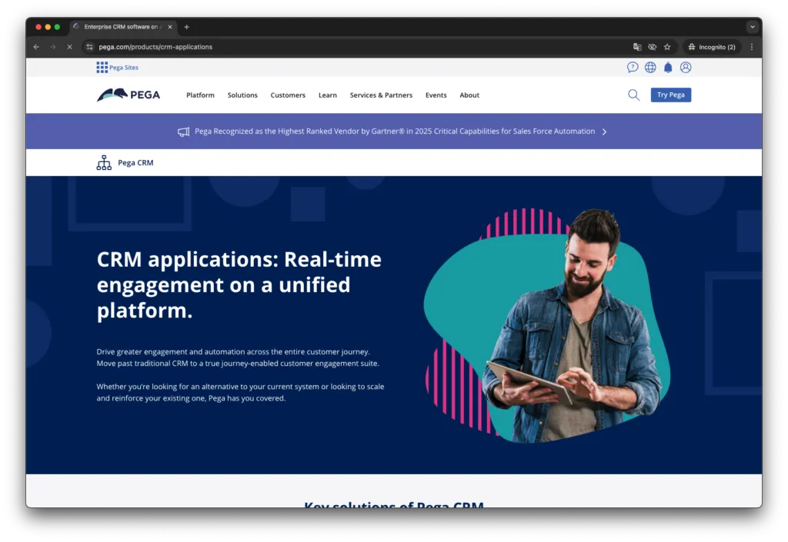Click inside the browser address bar
788x542 pixels.
point(154,46)
